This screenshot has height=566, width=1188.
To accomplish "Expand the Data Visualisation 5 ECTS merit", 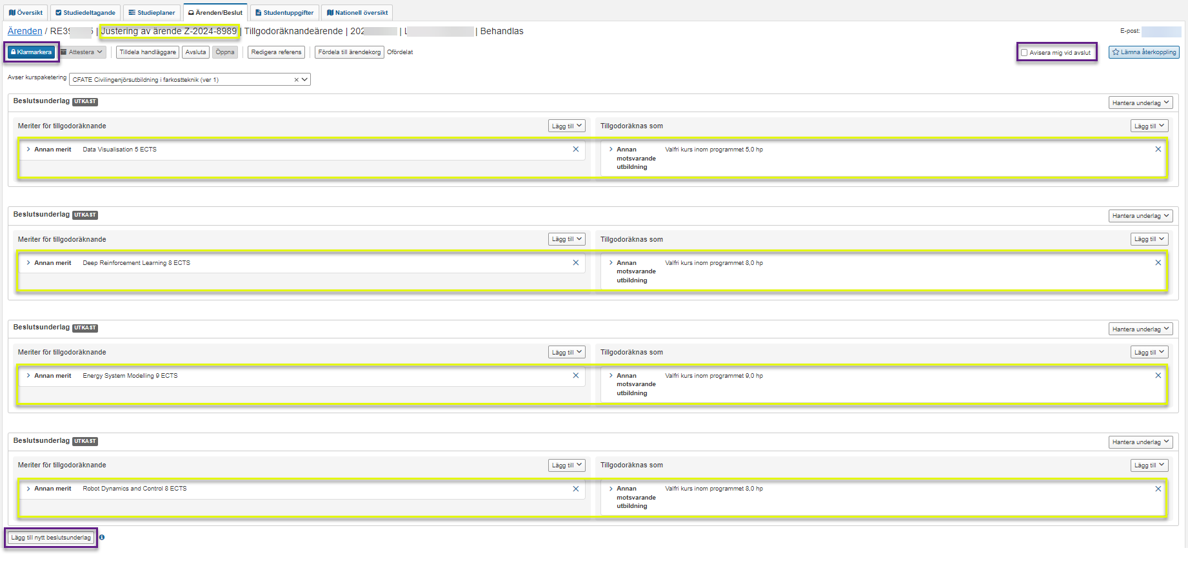I will coord(28,150).
